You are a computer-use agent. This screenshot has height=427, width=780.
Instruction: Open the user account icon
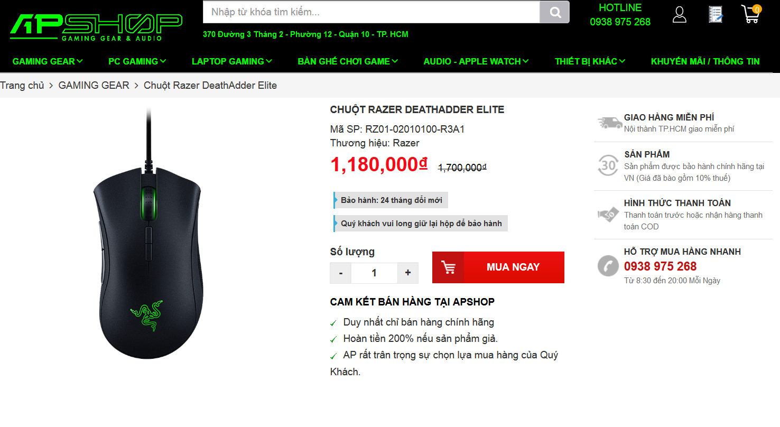tap(679, 14)
